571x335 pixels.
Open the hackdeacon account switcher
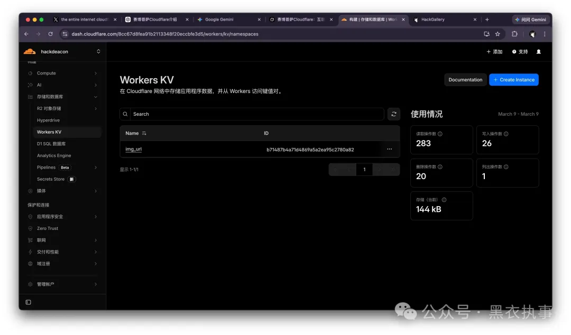[x=98, y=52]
